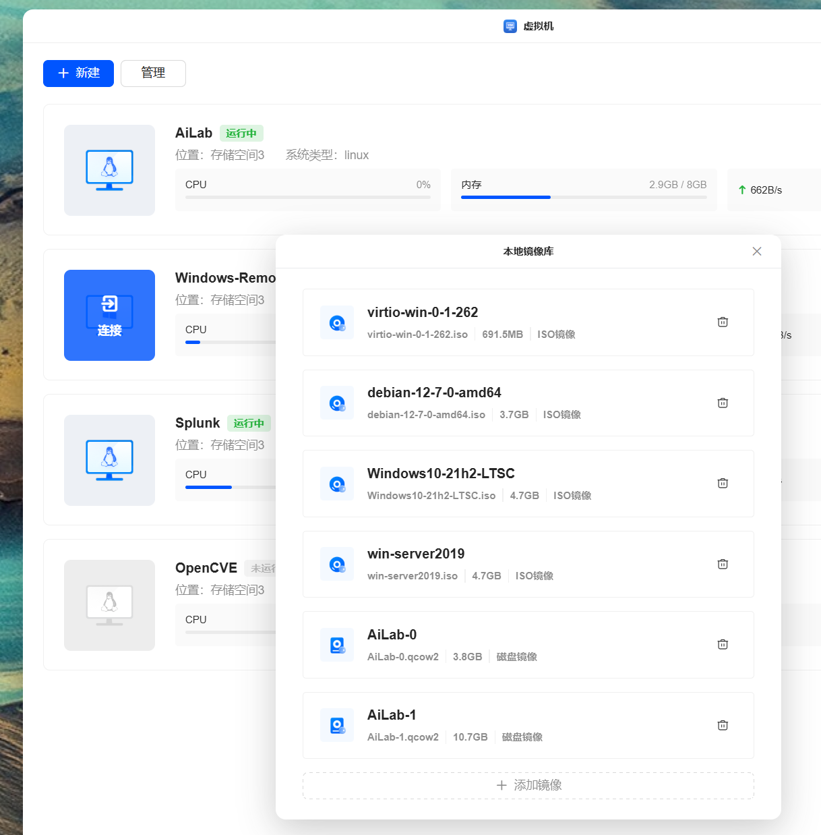
Task: Select the Splunk VM thumbnail
Action: (x=109, y=461)
